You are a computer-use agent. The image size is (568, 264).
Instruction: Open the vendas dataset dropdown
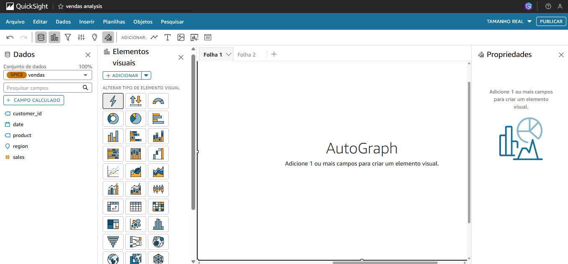(x=48, y=75)
